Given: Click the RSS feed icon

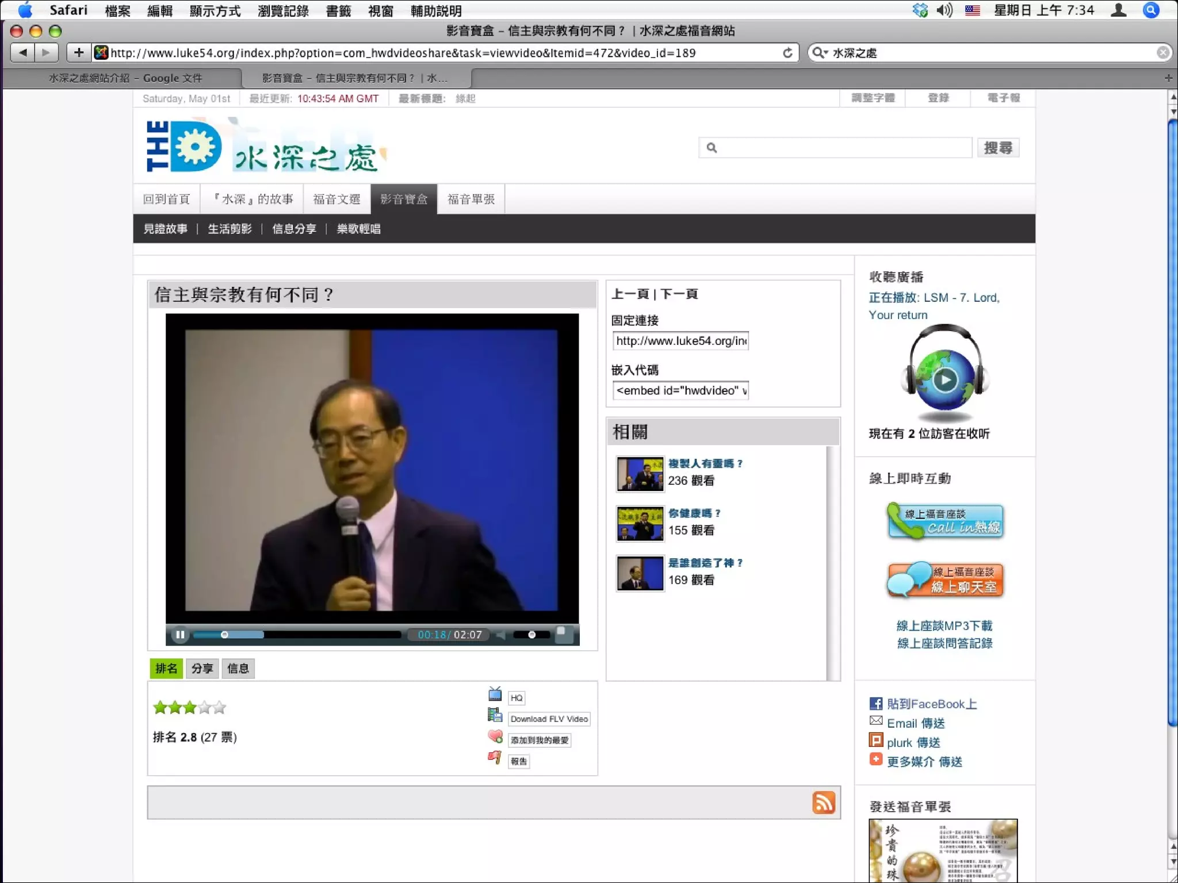Looking at the screenshot, I should (823, 803).
